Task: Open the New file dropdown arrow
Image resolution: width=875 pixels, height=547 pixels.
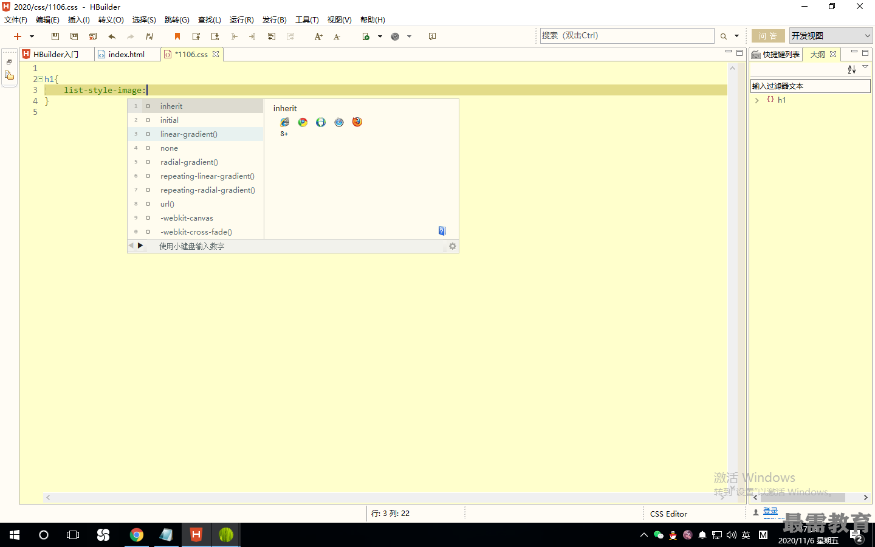Action: tap(32, 36)
